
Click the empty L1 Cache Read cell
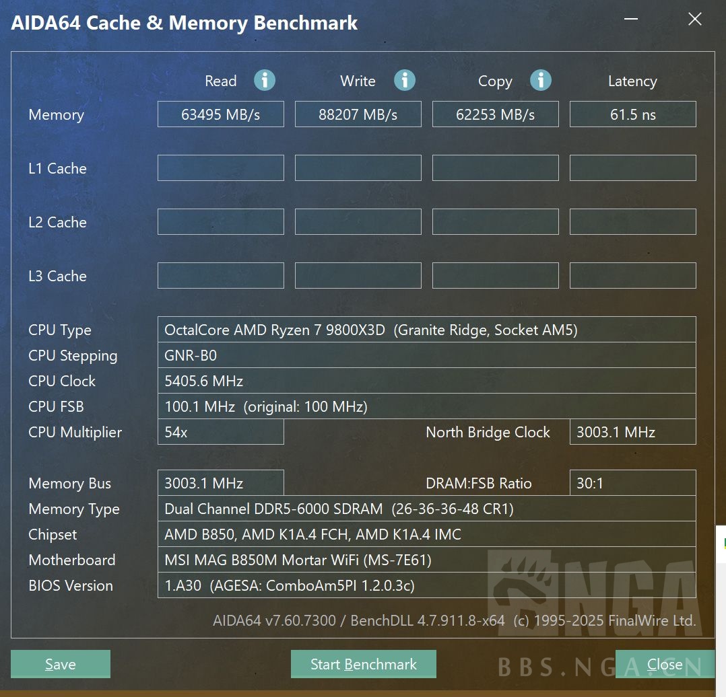coord(220,168)
